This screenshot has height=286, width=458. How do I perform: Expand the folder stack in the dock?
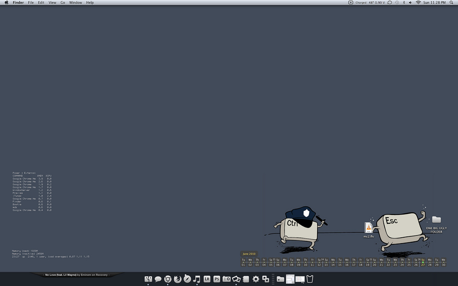click(x=280, y=279)
